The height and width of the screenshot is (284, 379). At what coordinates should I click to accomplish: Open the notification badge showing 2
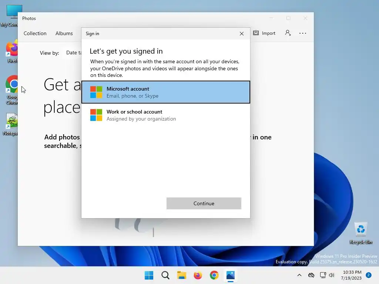click(x=369, y=275)
